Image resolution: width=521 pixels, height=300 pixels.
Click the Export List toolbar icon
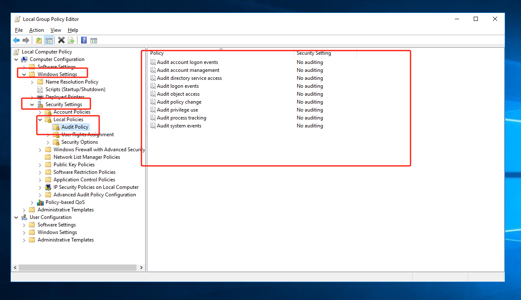[71, 41]
